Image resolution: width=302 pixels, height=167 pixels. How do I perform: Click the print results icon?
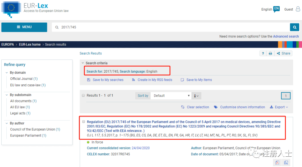(x=270, y=53)
